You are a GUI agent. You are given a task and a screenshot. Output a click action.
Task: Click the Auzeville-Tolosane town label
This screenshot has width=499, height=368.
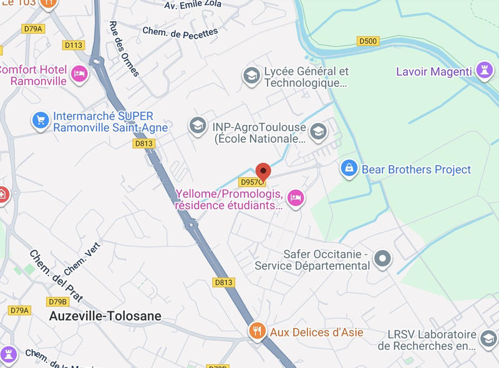tap(105, 316)
